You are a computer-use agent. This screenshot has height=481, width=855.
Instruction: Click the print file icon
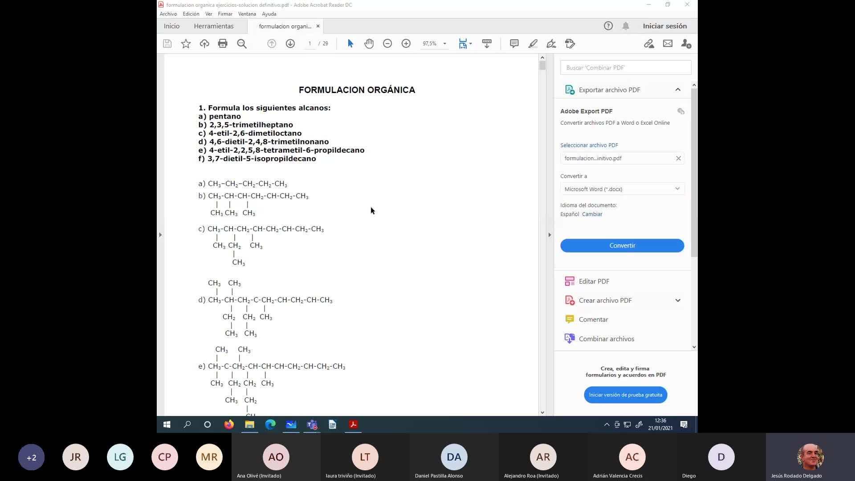[223, 44]
